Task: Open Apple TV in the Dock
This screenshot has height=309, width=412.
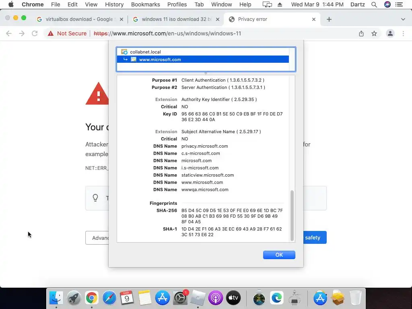Action: pyautogui.click(x=233, y=298)
